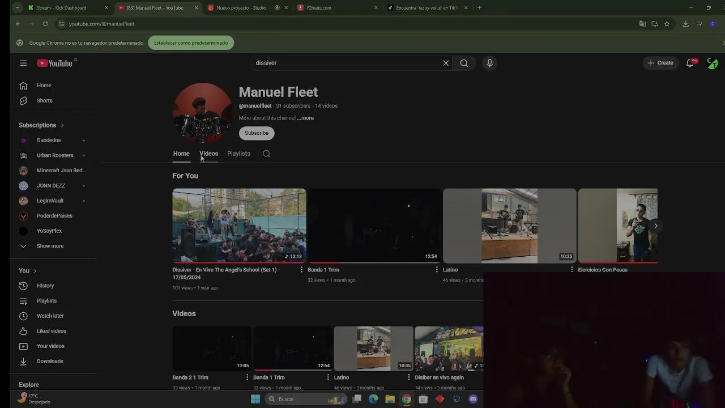This screenshot has width=725, height=408.
Task: Switch to Nuevo proyecto - Studio tab
Action: pos(246,8)
